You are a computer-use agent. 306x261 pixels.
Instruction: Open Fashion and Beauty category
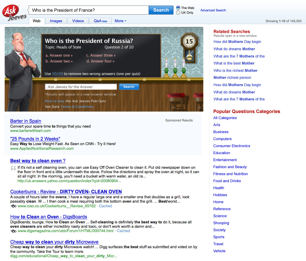point(230,167)
